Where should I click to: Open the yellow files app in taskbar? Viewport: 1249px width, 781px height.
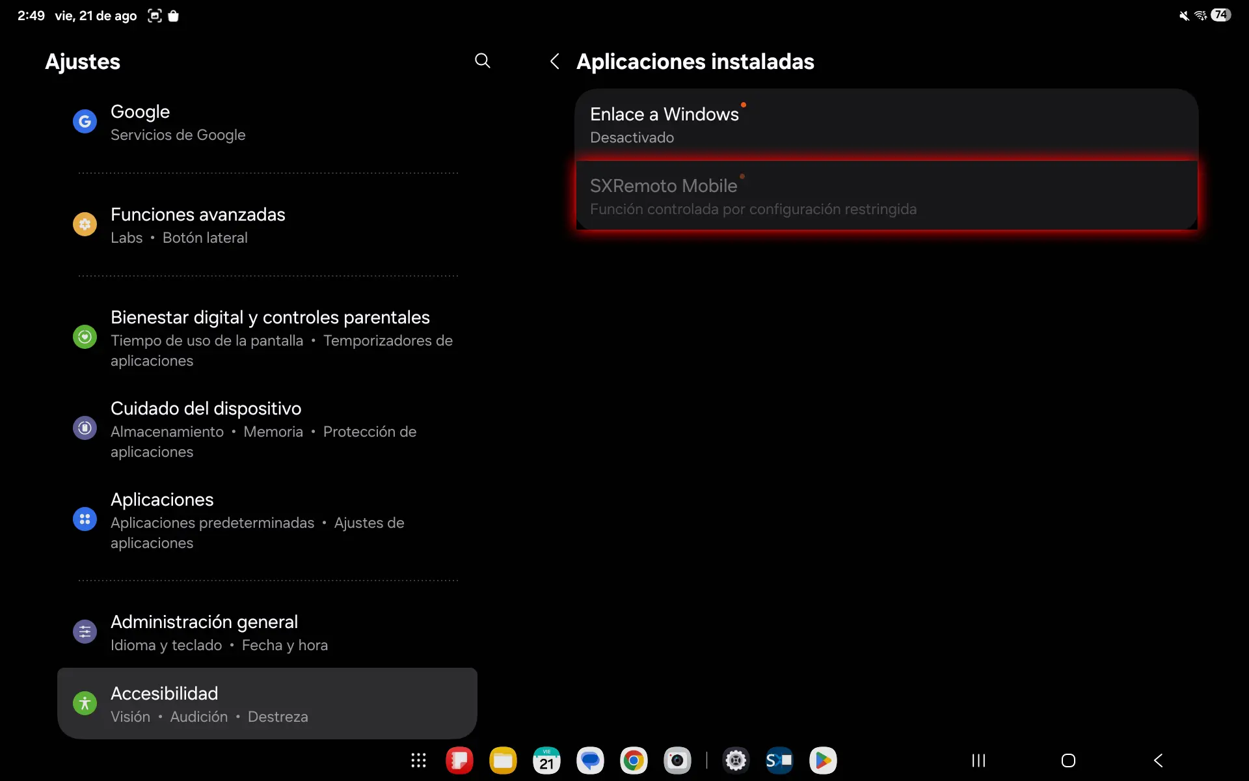503,760
